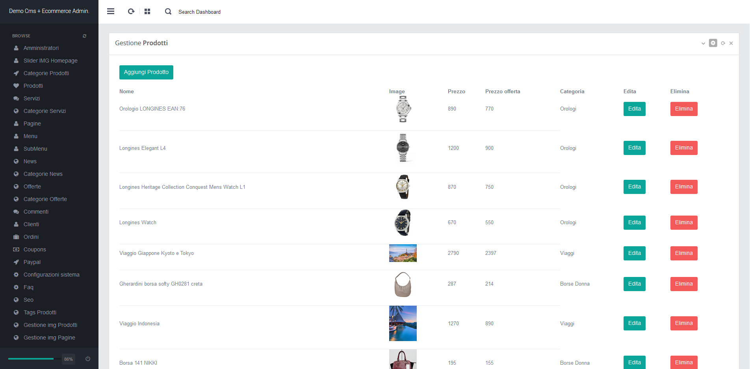Screen dimensions: 750x369
Task: Close the Gestione Prodotti panel
Action: pos(731,43)
